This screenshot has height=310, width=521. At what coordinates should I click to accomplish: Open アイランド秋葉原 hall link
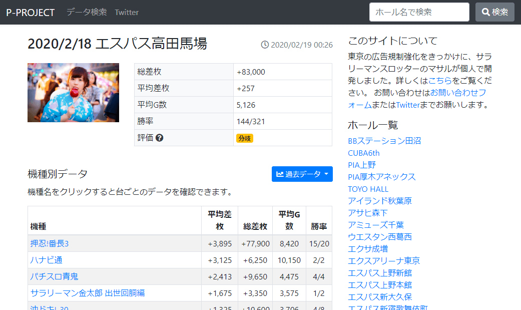coord(380,201)
